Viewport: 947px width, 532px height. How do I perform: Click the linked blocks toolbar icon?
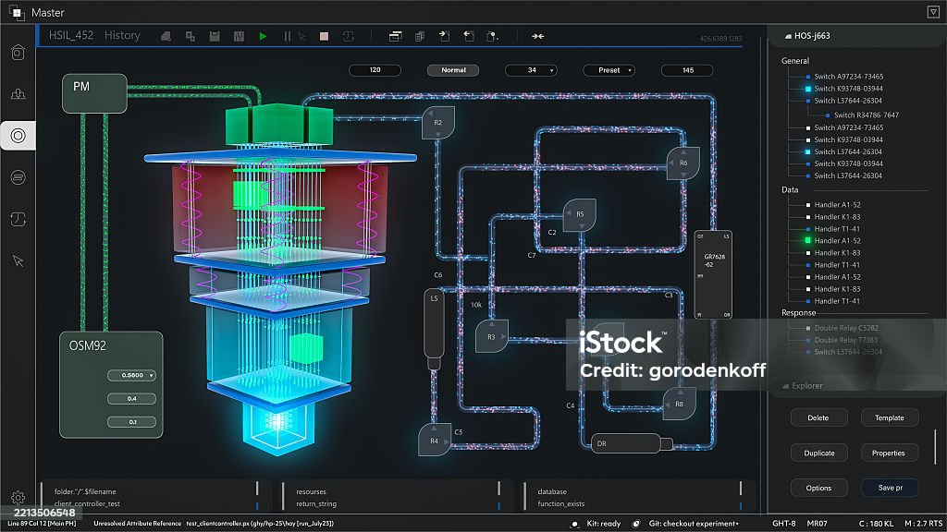click(x=191, y=36)
